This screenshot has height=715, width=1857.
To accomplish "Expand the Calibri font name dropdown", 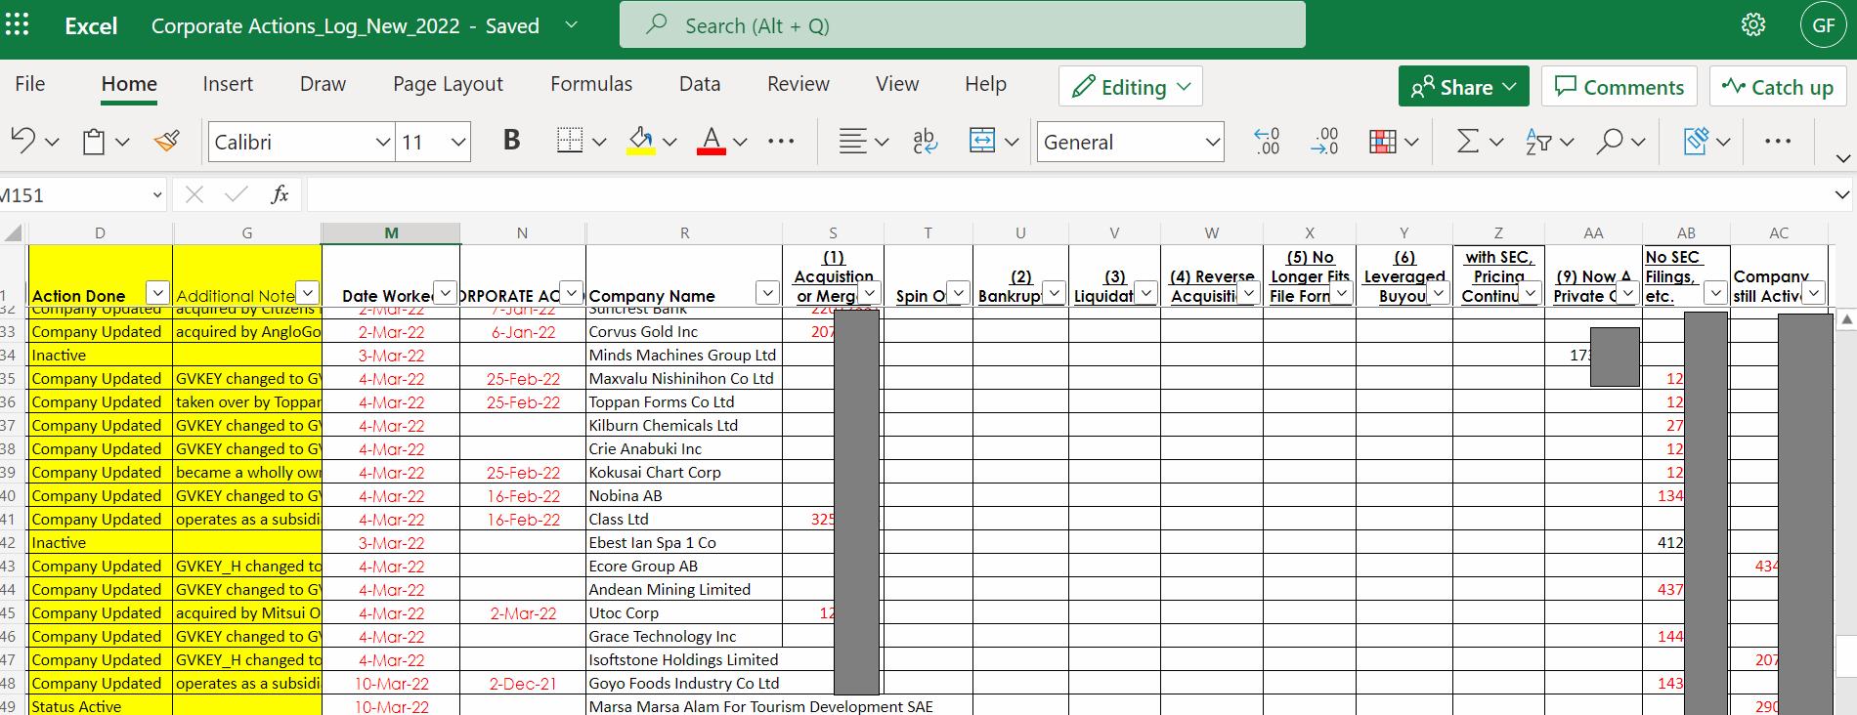I will (x=383, y=143).
